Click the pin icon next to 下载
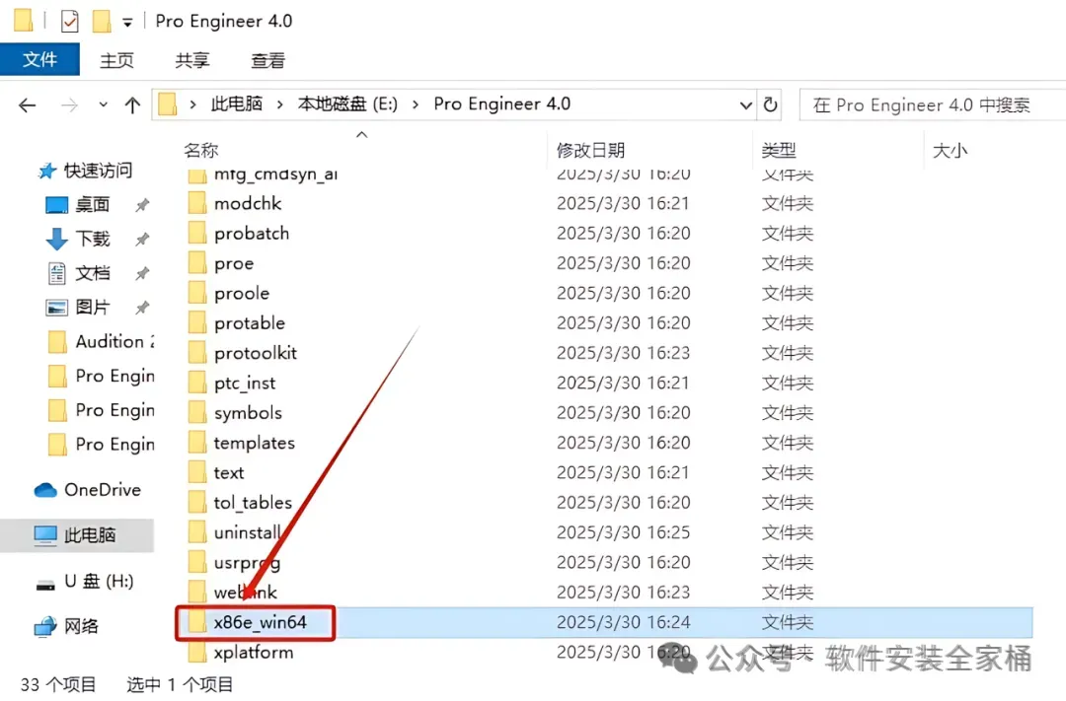Screen dimensions: 1066x701 tap(142, 240)
